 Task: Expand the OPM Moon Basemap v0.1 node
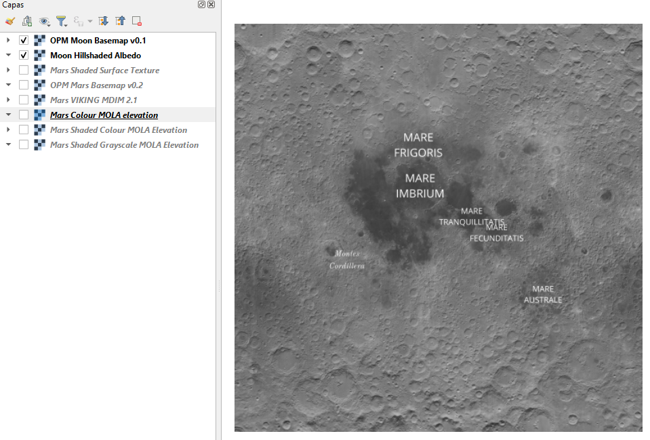(x=8, y=41)
